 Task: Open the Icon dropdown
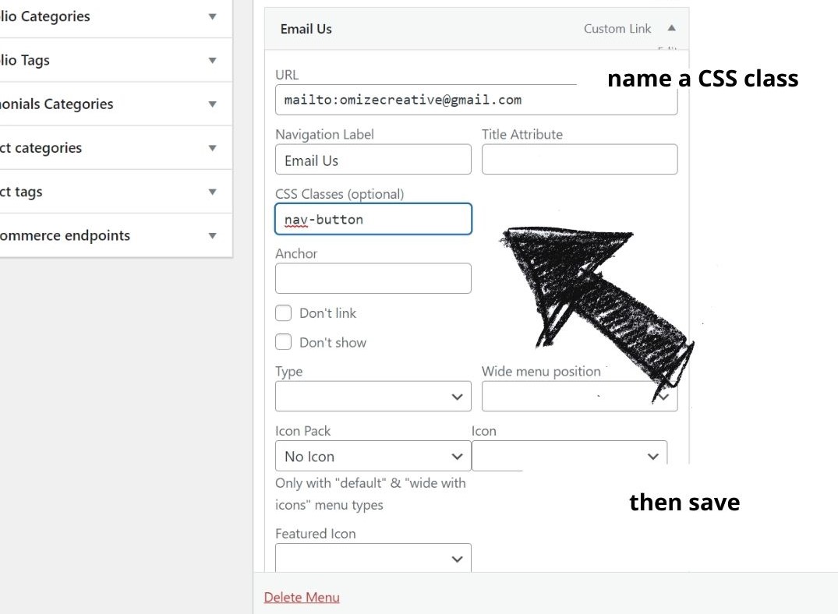point(569,457)
